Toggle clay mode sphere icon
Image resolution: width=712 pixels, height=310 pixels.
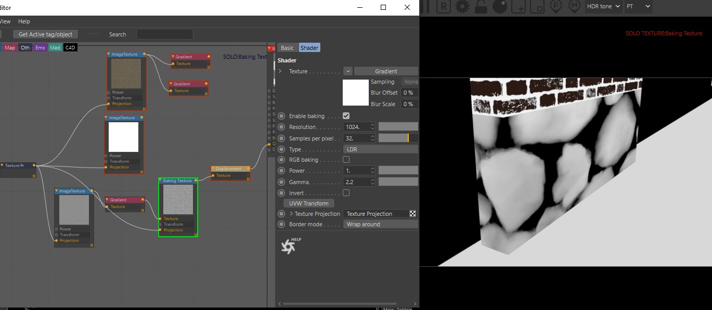pos(500,6)
